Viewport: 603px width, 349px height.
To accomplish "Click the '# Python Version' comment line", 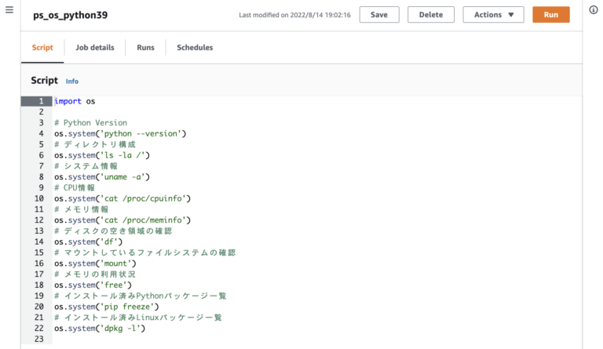I will 90,123.
